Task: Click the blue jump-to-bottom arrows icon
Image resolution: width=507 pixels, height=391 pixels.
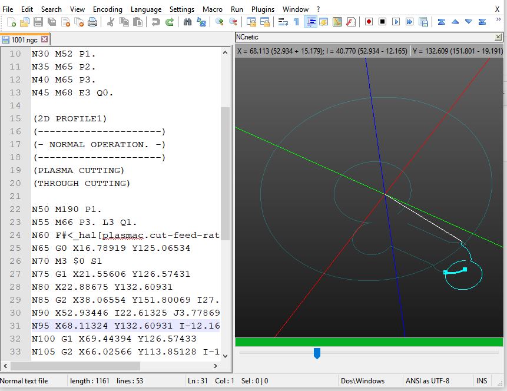Action: 482,22
